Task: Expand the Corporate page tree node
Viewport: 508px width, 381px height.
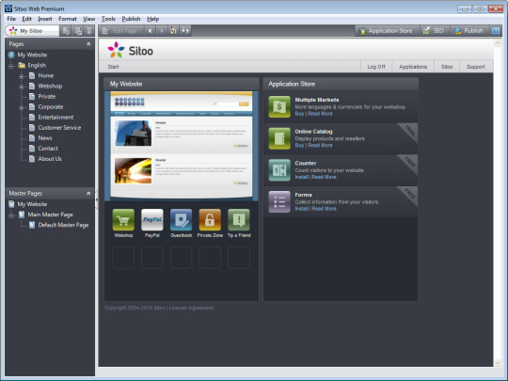Action: (x=22, y=107)
